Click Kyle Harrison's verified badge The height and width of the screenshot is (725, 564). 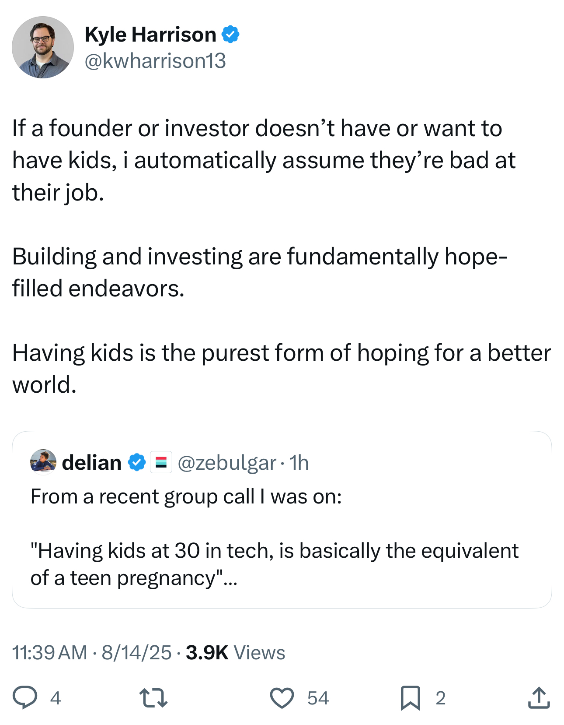click(x=232, y=34)
